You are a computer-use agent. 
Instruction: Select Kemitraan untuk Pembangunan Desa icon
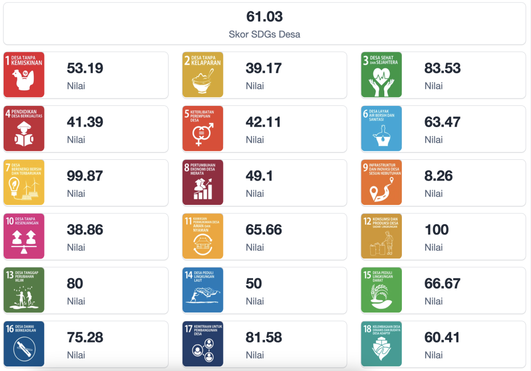click(203, 343)
